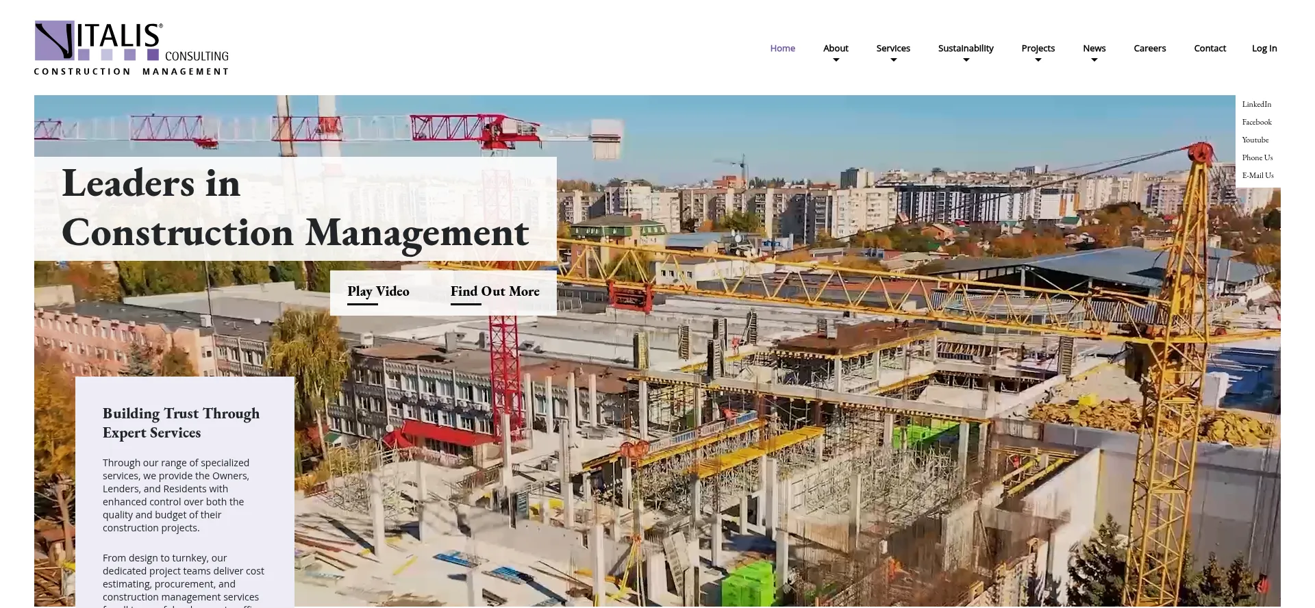1315x608 pixels.
Task: Click the Leaders in Construction Management heading
Action: pos(295,208)
